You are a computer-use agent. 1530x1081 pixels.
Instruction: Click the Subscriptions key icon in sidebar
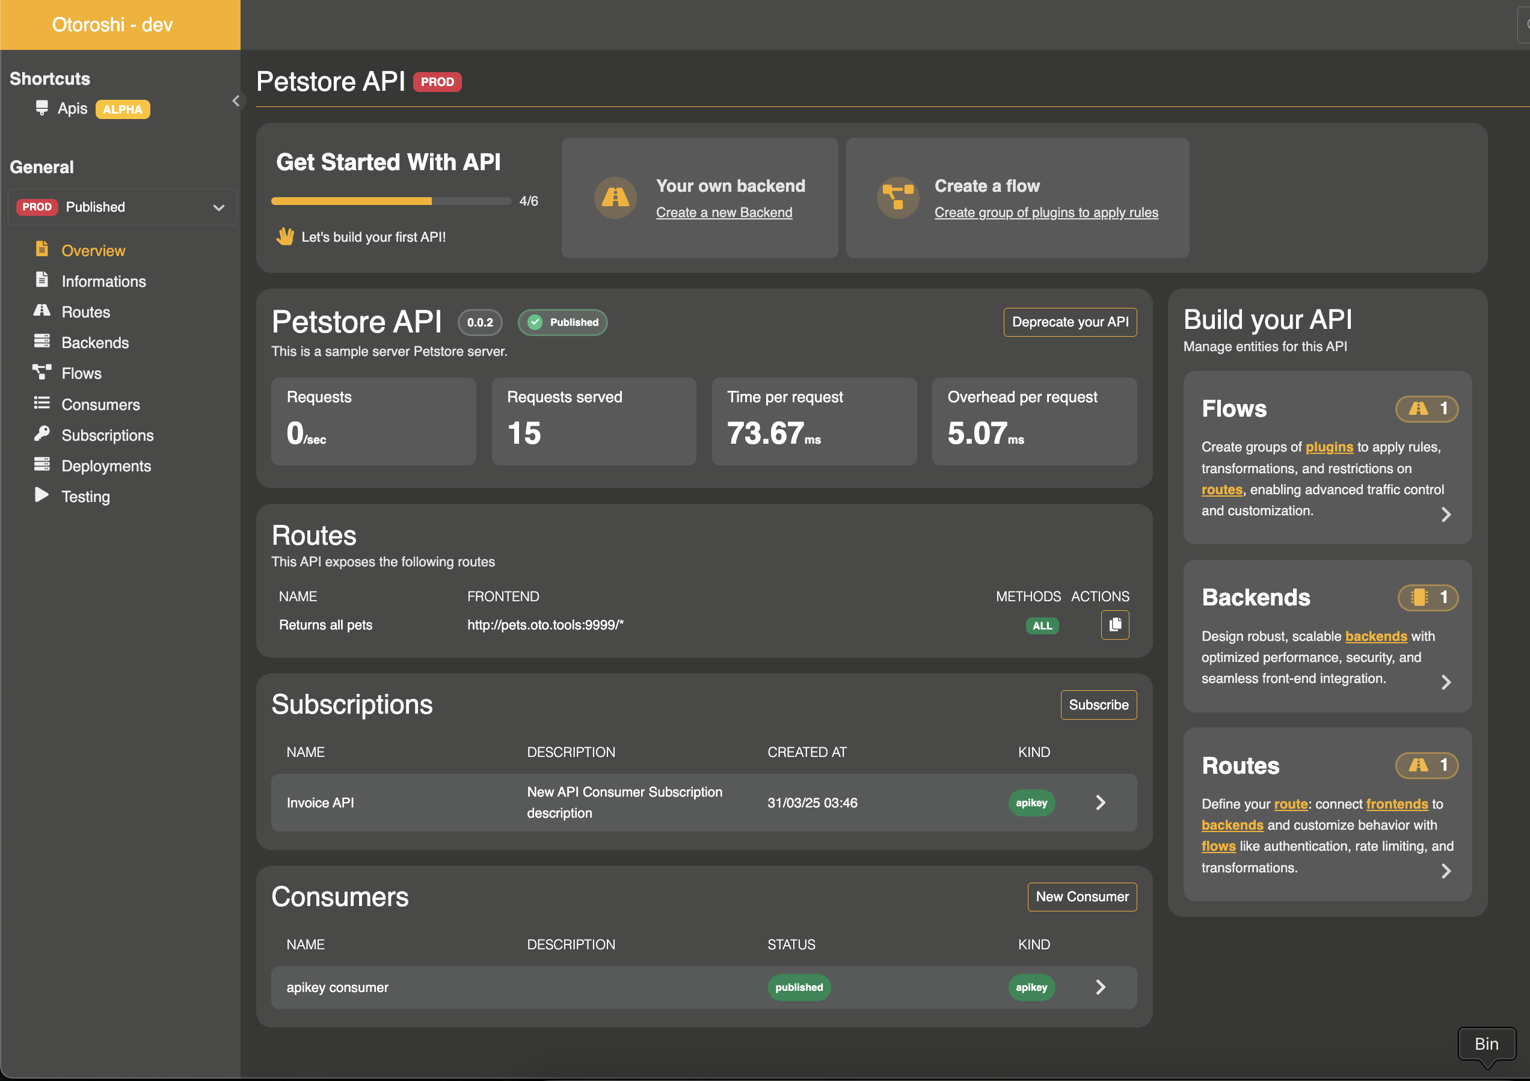click(x=42, y=434)
